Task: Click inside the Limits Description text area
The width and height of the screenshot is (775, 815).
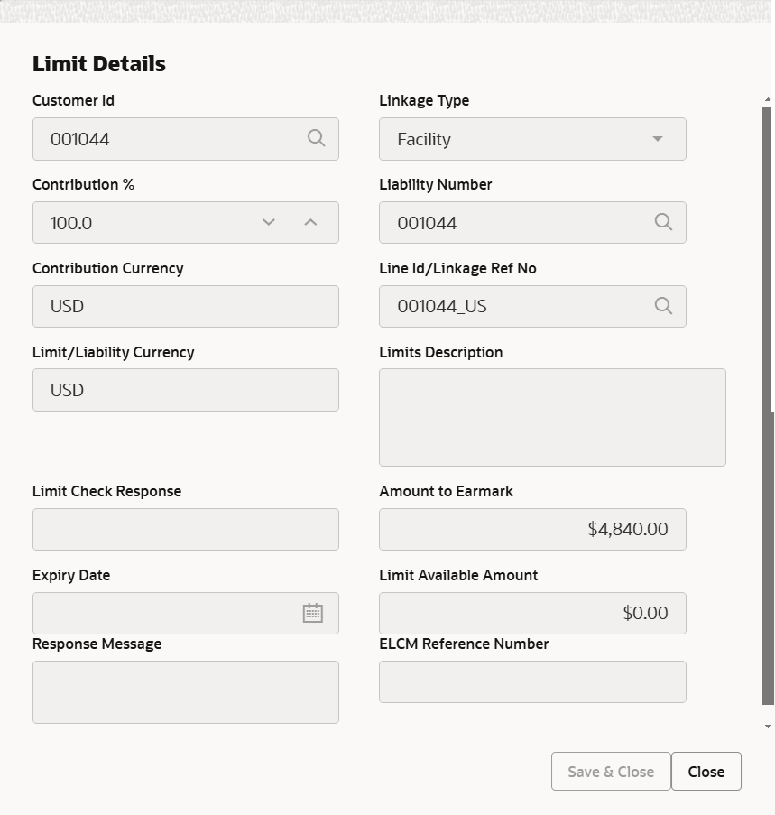Action: click(552, 417)
